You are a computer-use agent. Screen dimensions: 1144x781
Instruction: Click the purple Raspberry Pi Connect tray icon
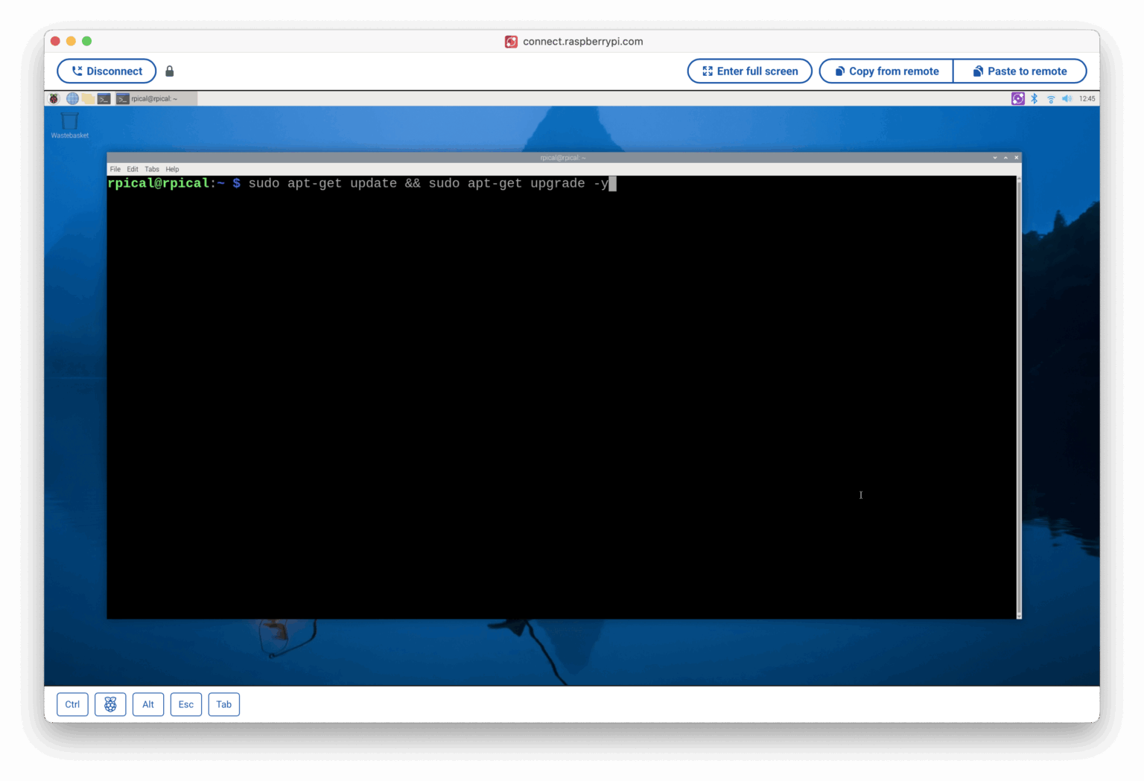point(1017,98)
